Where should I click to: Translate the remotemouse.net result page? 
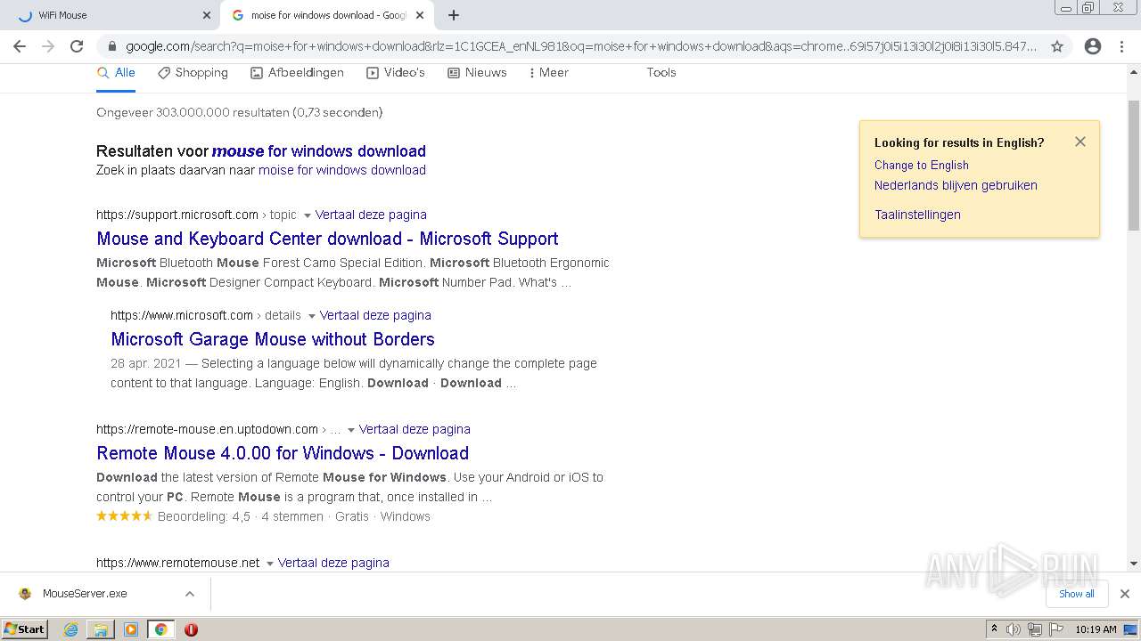click(333, 563)
